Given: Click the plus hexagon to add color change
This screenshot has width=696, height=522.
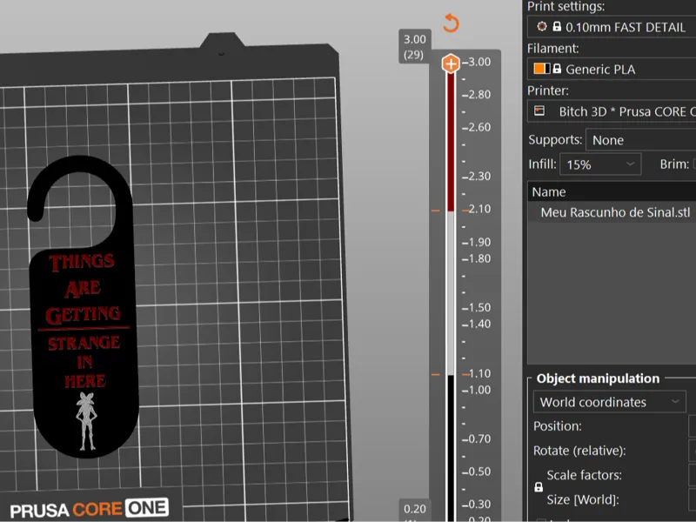Looking at the screenshot, I should [x=451, y=64].
